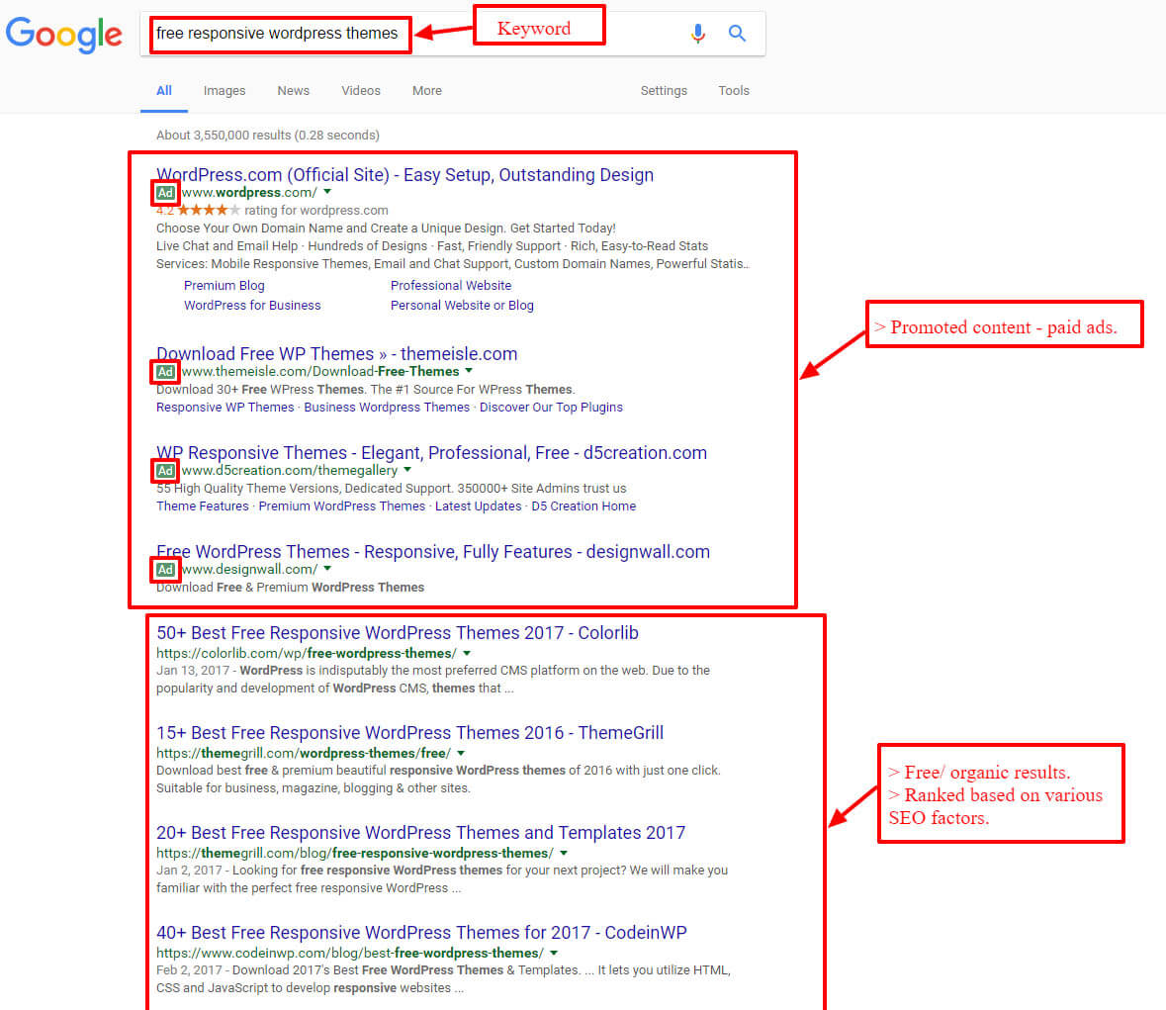The width and height of the screenshot is (1166, 1010).
Task: Click the Ad badge next to d5creation.com
Action: [x=164, y=471]
